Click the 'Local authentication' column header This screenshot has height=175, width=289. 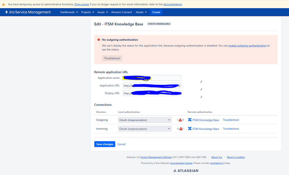coord(129,112)
